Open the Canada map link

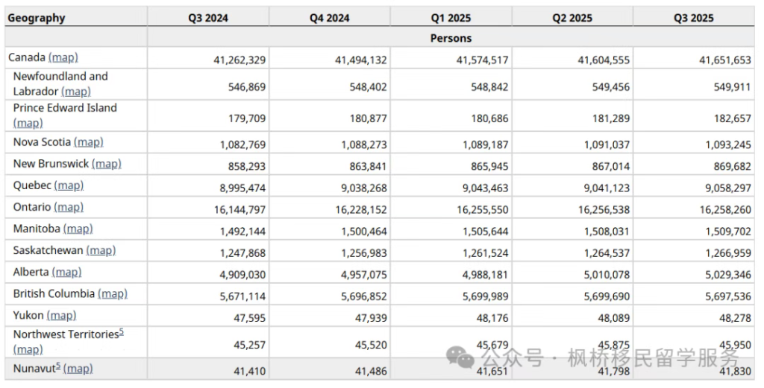point(63,57)
